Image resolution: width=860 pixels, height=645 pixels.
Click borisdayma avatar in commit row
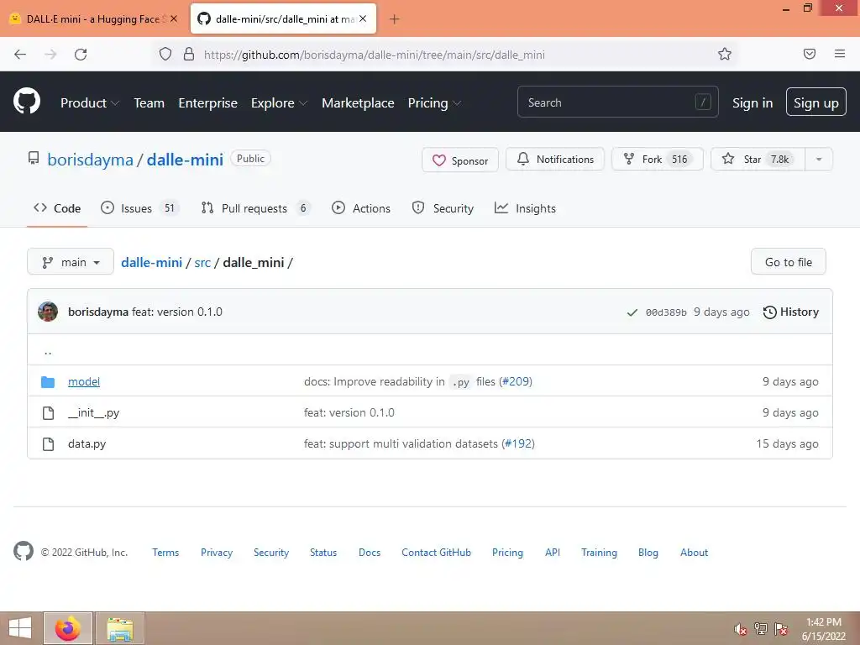click(48, 312)
